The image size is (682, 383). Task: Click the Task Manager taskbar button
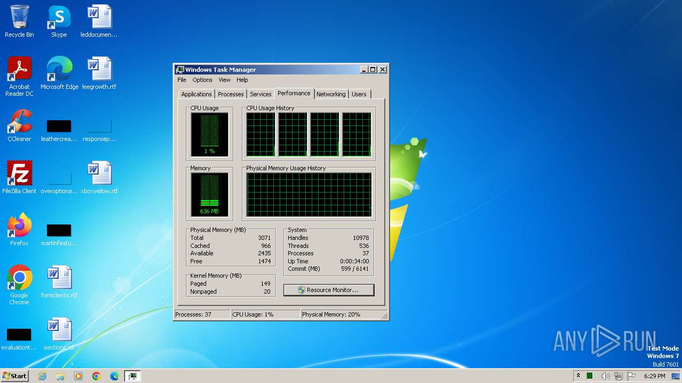133,376
